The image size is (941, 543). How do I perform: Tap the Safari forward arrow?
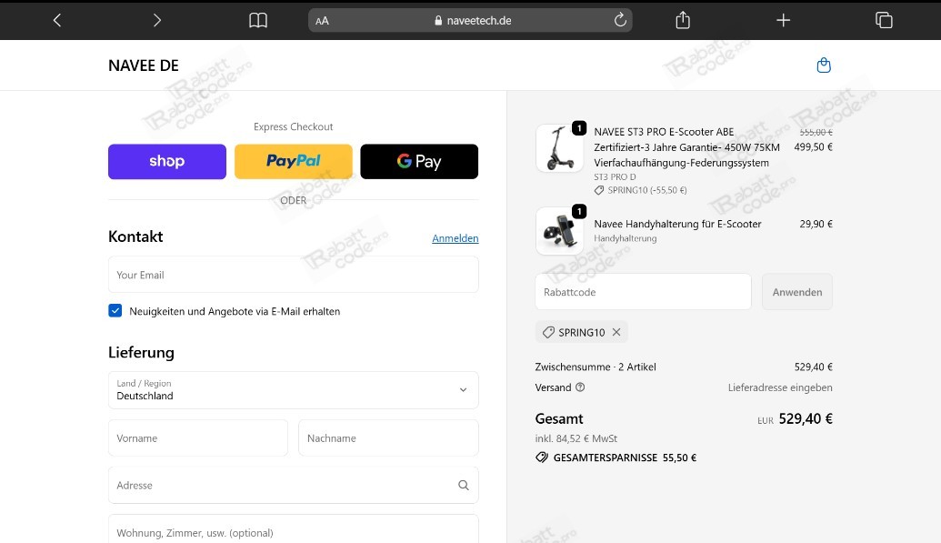tap(157, 20)
